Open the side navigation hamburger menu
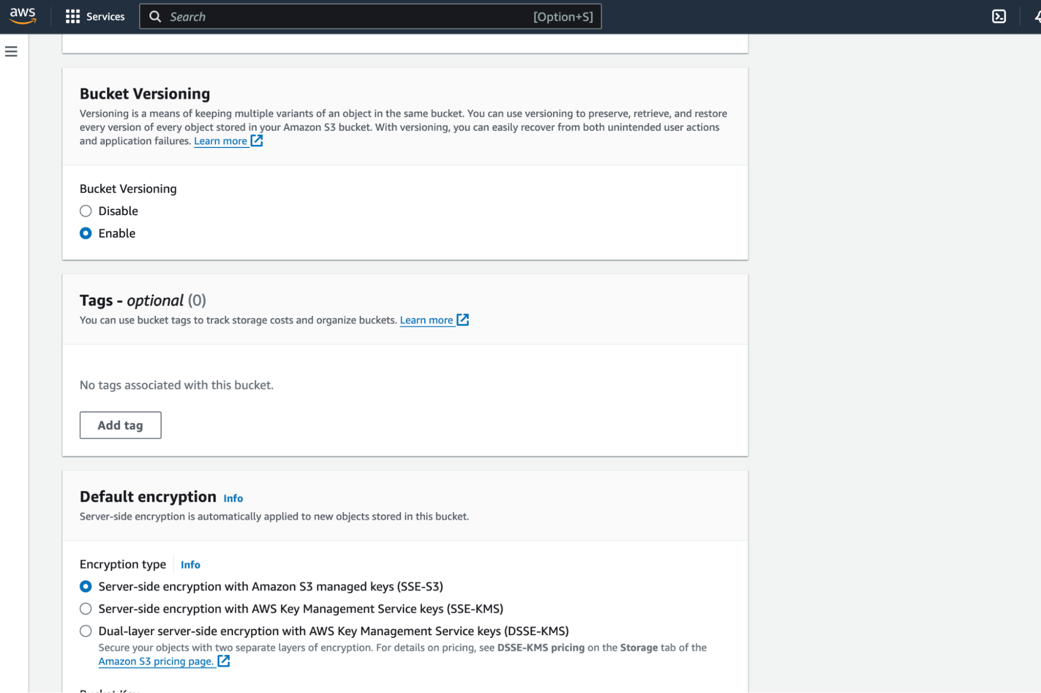 (x=11, y=51)
